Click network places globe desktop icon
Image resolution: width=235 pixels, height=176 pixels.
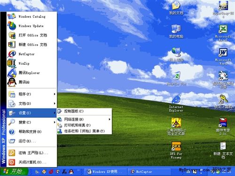[176, 54]
